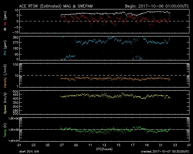The image size is (193, 154).
Task: Click the '(/cm3)' unit label of Density
Action: (x=5, y=70)
